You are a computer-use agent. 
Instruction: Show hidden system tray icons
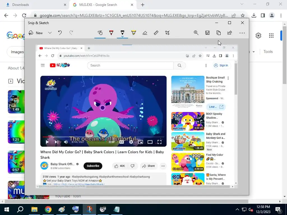point(237,209)
